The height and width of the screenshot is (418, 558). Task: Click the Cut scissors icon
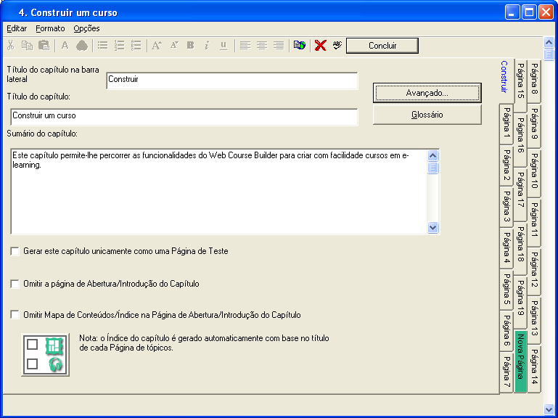[10, 46]
